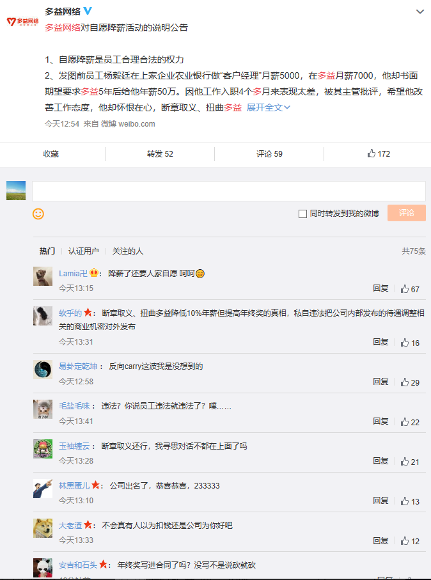Click the crown badge beside Lamia卍
431x580 pixels.
pyautogui.click(x=94, y=273)
